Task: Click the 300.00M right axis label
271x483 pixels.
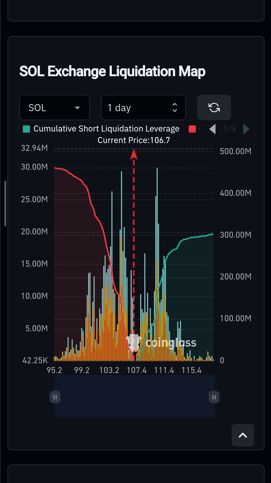Action: tap(236, 235)
